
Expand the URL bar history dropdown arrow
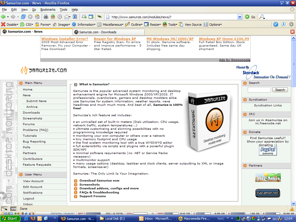240,17
